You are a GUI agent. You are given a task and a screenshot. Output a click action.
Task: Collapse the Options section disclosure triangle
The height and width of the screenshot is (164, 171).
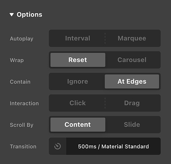click(x=11, y=14)
